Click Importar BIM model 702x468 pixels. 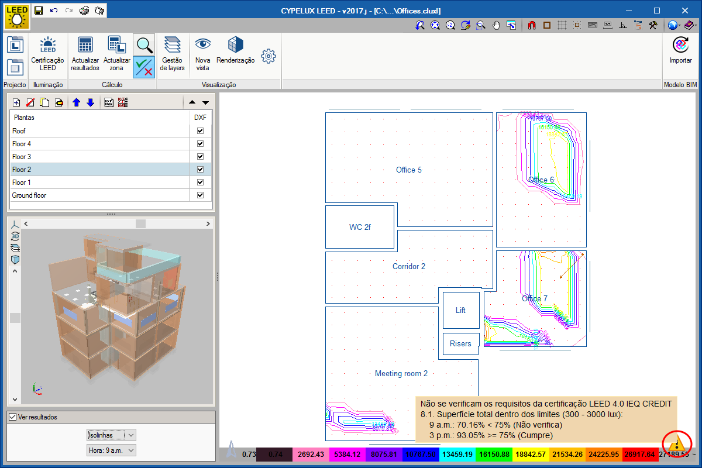(x=681, y=50)
